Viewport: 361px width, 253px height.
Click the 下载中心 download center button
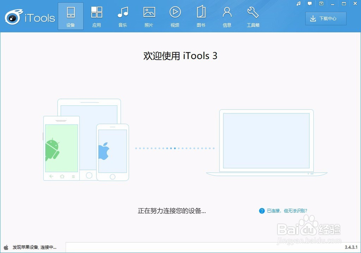point(326,19)
